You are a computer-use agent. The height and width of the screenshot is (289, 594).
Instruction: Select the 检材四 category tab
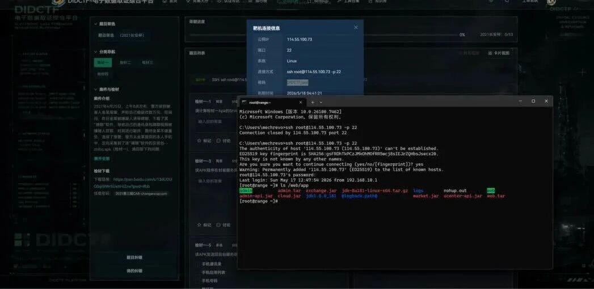[x=103, y=74]
